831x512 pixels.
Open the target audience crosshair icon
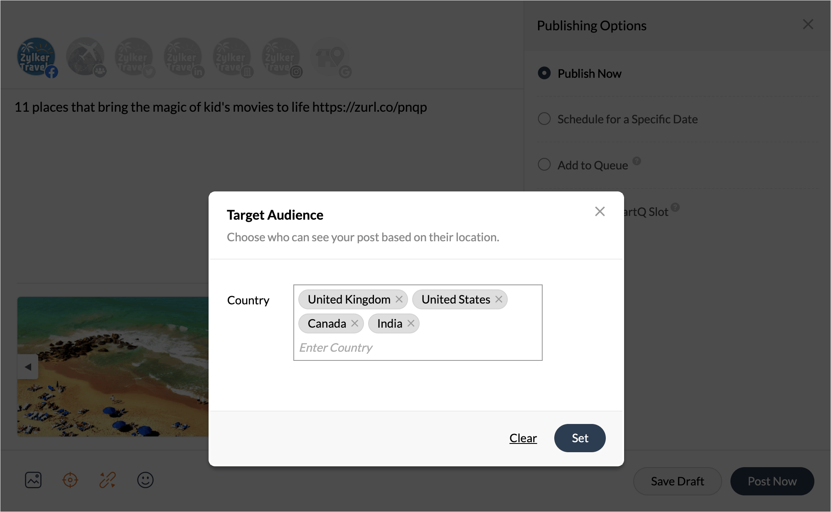coord(70,480)
